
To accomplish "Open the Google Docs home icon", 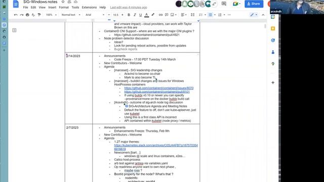I will tap(16, 4).
